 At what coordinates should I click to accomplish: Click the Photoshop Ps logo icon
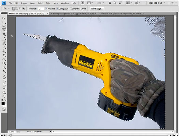click(4, 3)
